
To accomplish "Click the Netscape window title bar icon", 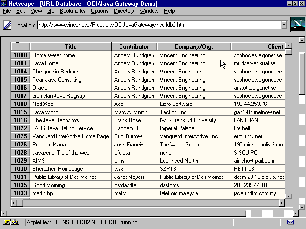I will coord(4,3).
